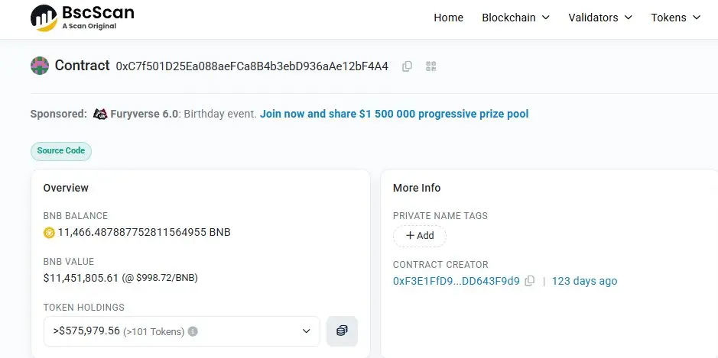
Task: Open contract creator address 0xF3E1FfD9...DD643F9d9
Action: (456, 281)
